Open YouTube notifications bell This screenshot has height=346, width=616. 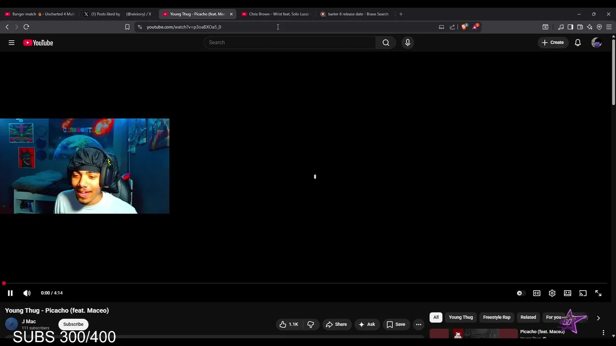tap(578, 43)
